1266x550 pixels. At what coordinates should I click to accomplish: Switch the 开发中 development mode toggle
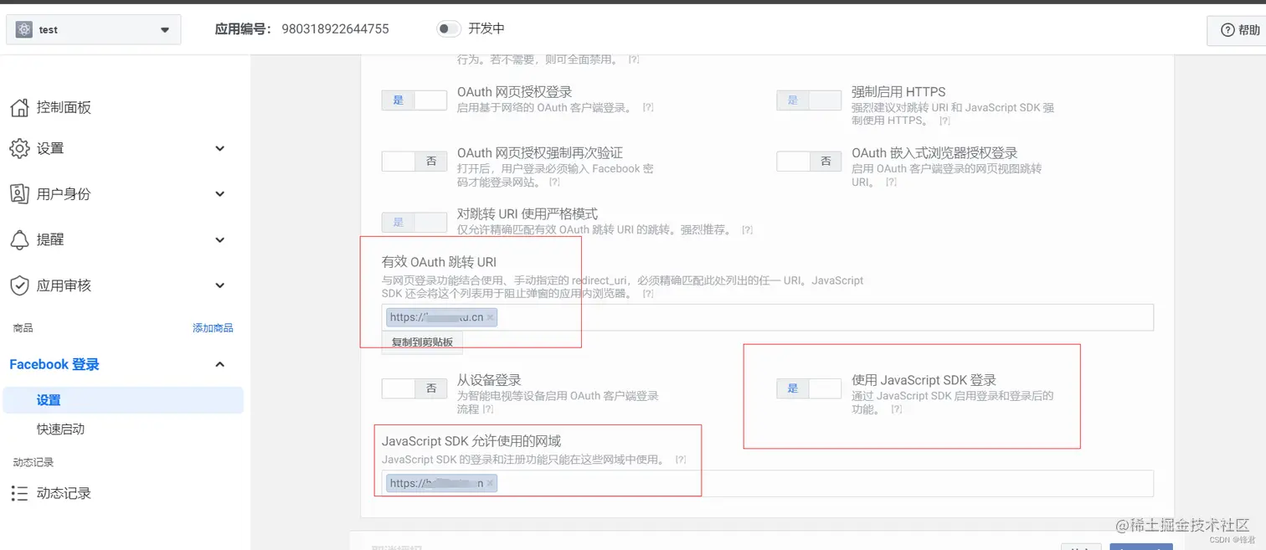tap(447, 28)
